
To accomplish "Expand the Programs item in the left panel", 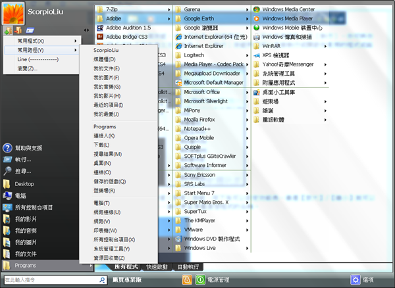I will click(47, 266).
